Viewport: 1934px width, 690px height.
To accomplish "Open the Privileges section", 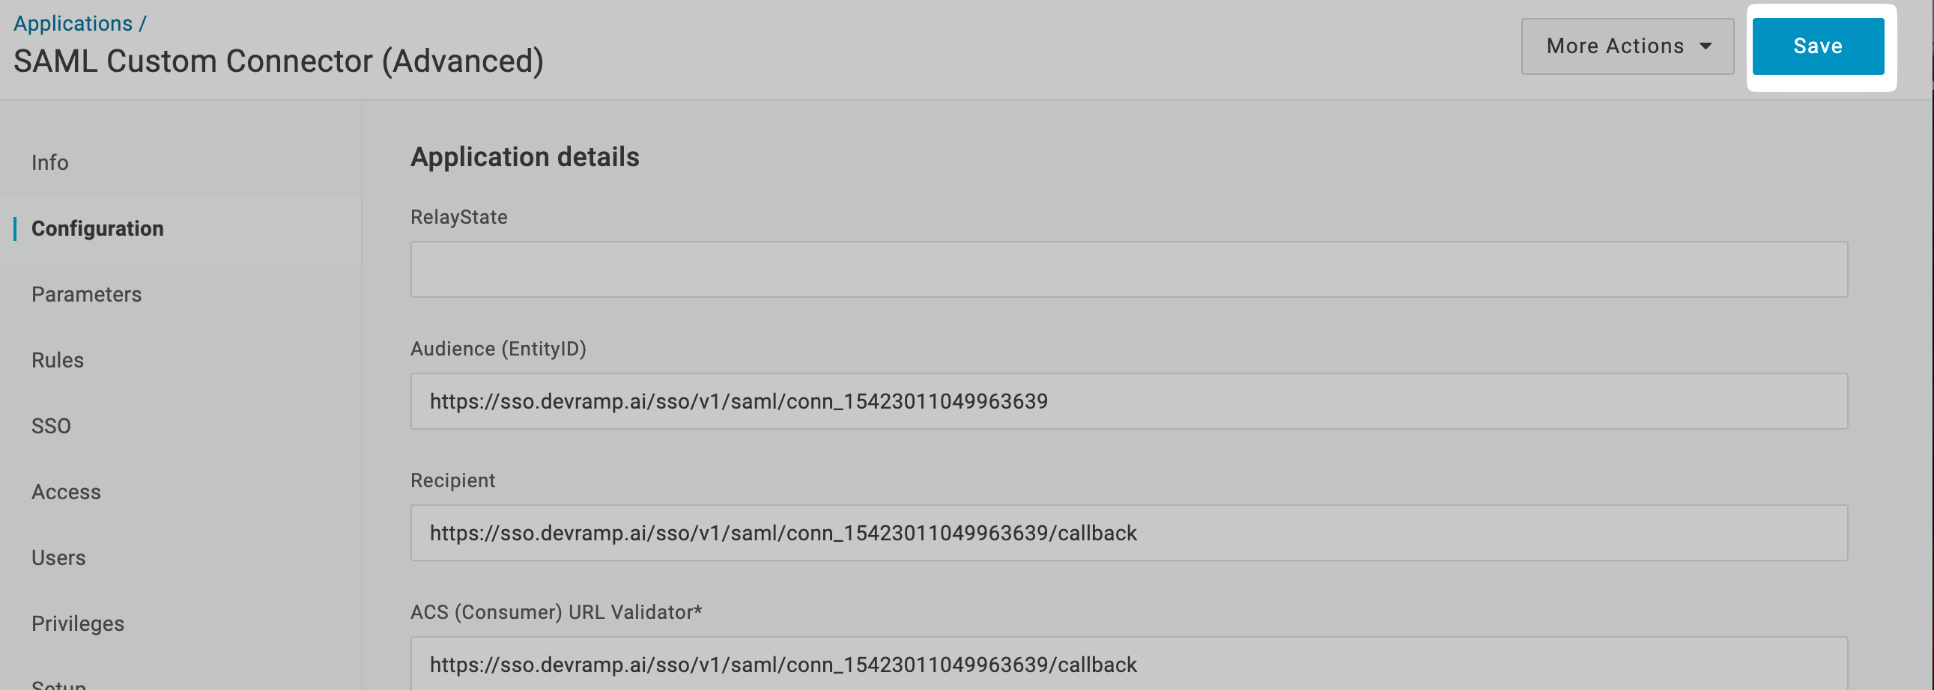I will click(x=78, y=624).
